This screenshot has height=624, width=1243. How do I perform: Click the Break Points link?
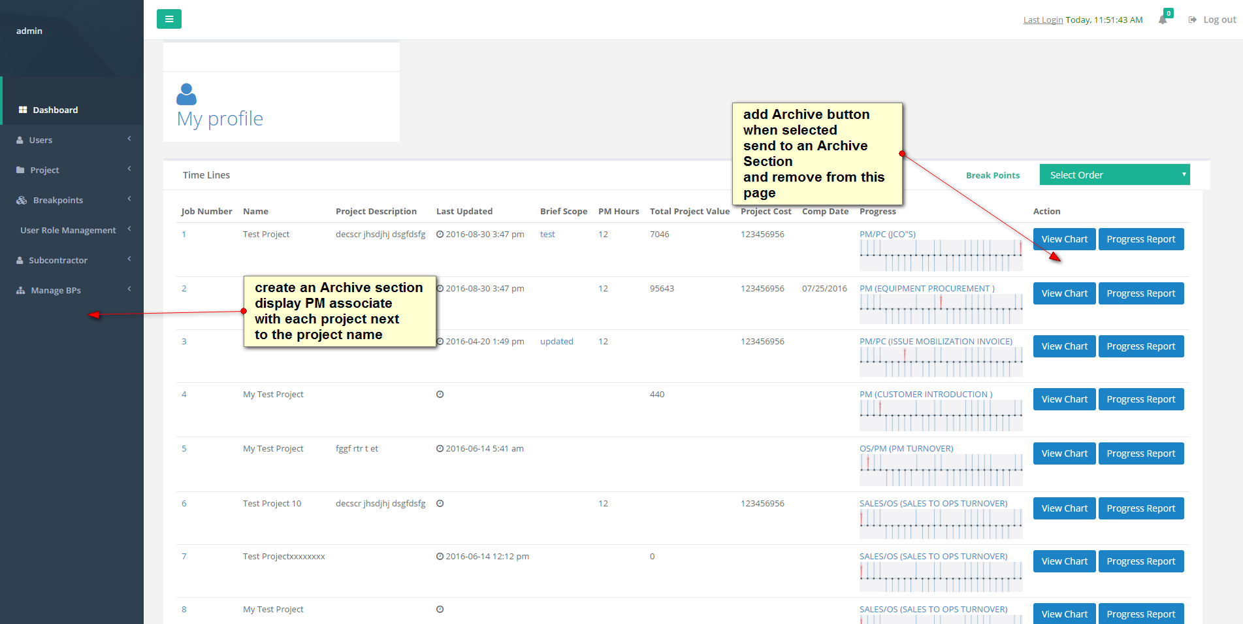pos(993,175)
